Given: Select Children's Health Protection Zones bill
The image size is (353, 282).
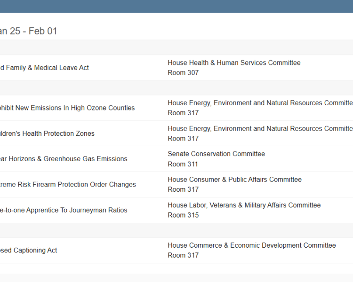Looking at the screenshot, I should coord(47,133).
